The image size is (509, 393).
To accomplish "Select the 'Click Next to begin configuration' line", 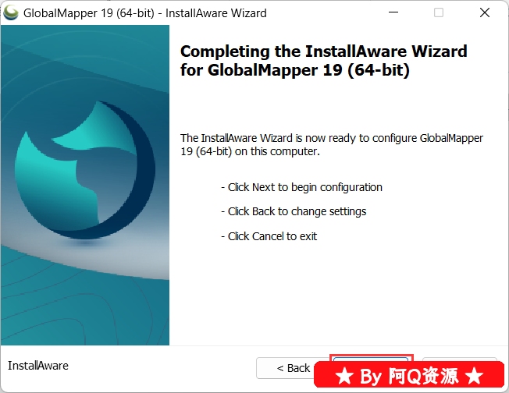I will pos(301,187).
